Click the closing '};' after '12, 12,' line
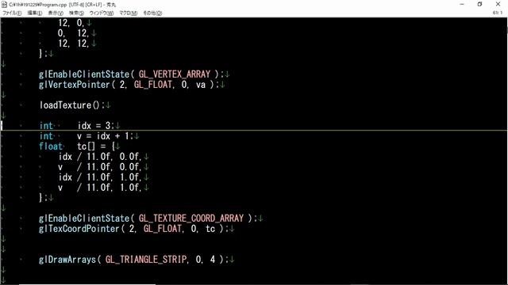 pyautogui.click(x=43, y=54)
